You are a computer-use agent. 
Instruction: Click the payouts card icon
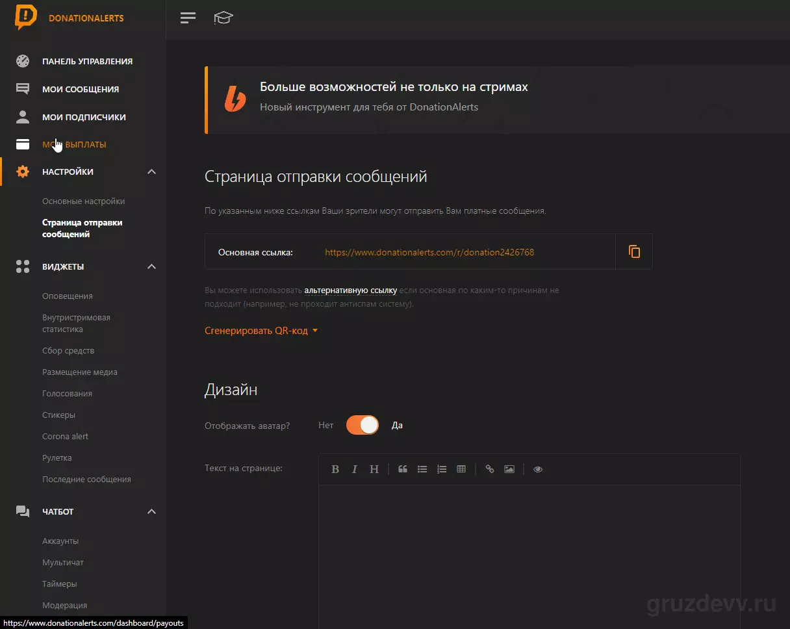[x=23, y=144]
